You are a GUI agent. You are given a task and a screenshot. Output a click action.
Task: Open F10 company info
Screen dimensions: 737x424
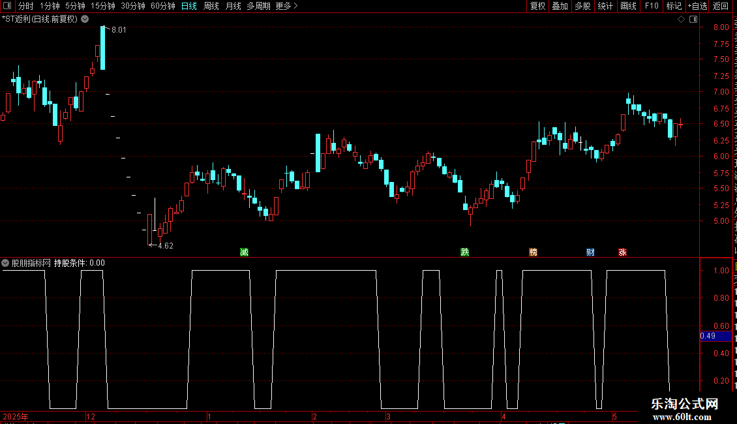click(x=652, y=6)
